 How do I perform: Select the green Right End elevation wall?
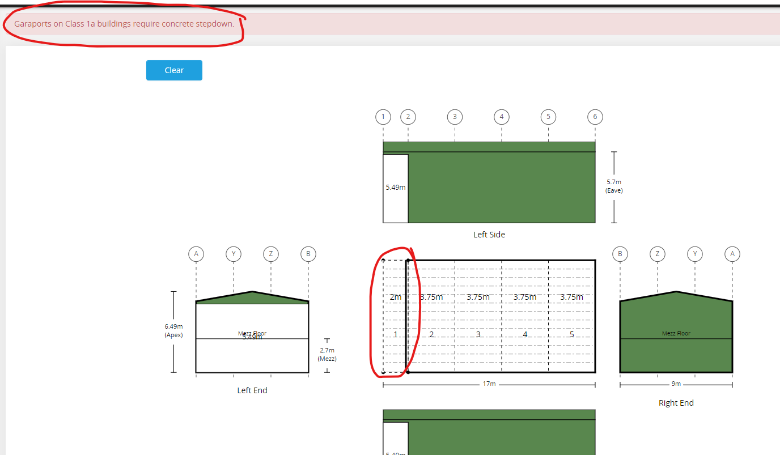676,354
